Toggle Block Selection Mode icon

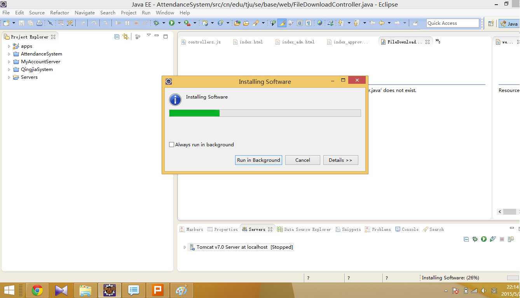click(x=300, y=23)
